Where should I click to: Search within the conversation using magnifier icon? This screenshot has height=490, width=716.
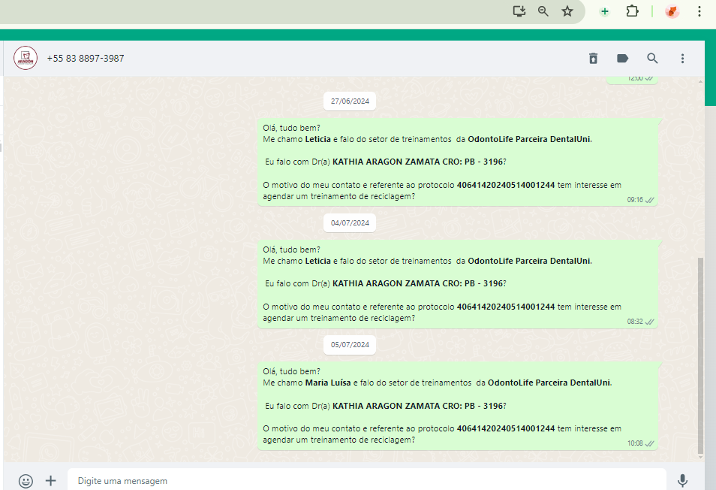[x=652, y=59]
